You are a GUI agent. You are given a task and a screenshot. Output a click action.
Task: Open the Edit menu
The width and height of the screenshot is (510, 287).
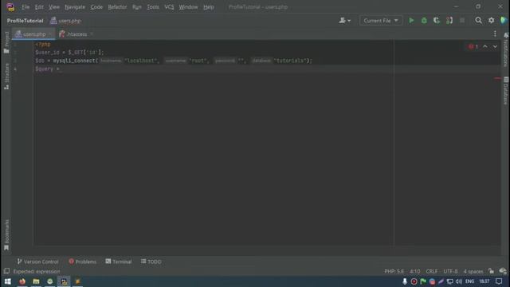click(39, 7)
